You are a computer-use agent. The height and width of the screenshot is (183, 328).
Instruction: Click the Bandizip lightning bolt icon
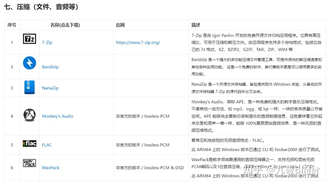tap(30, 63)
